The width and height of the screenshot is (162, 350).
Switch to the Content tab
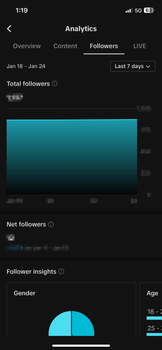tap(65, 46)
